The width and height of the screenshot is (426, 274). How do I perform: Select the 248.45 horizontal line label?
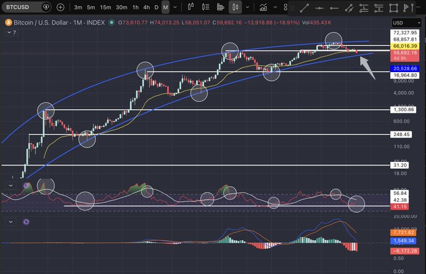[x=401, y=134]
